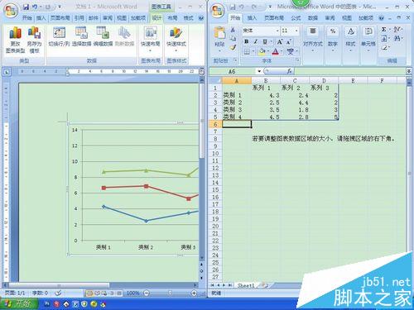This screenshot has width=414, height=310.
Task: Open Change Chart Type in Word ribbon
Action: pyautogui.click(x=15, y=40)
